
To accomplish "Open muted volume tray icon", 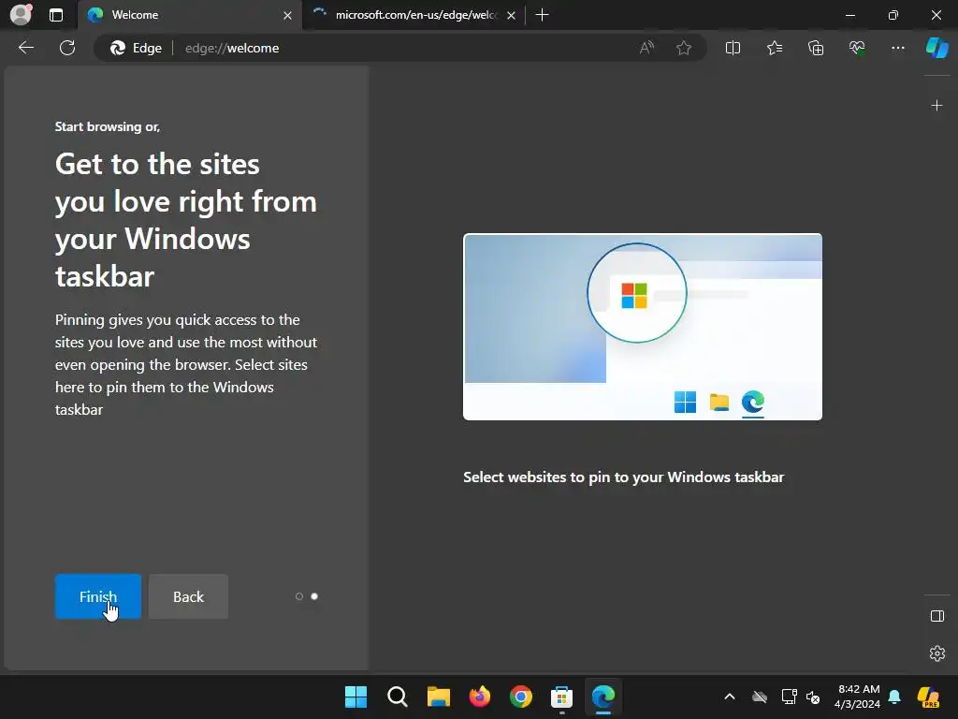I will pos(813,697).
